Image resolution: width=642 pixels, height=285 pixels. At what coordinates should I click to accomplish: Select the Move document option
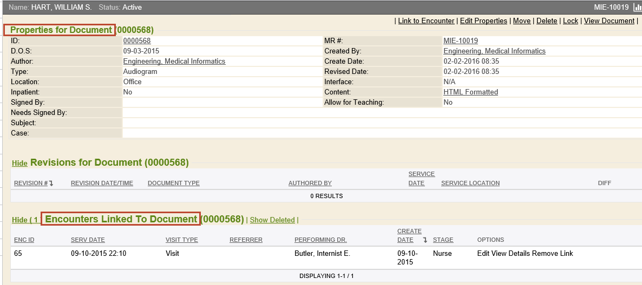(522, 21)
